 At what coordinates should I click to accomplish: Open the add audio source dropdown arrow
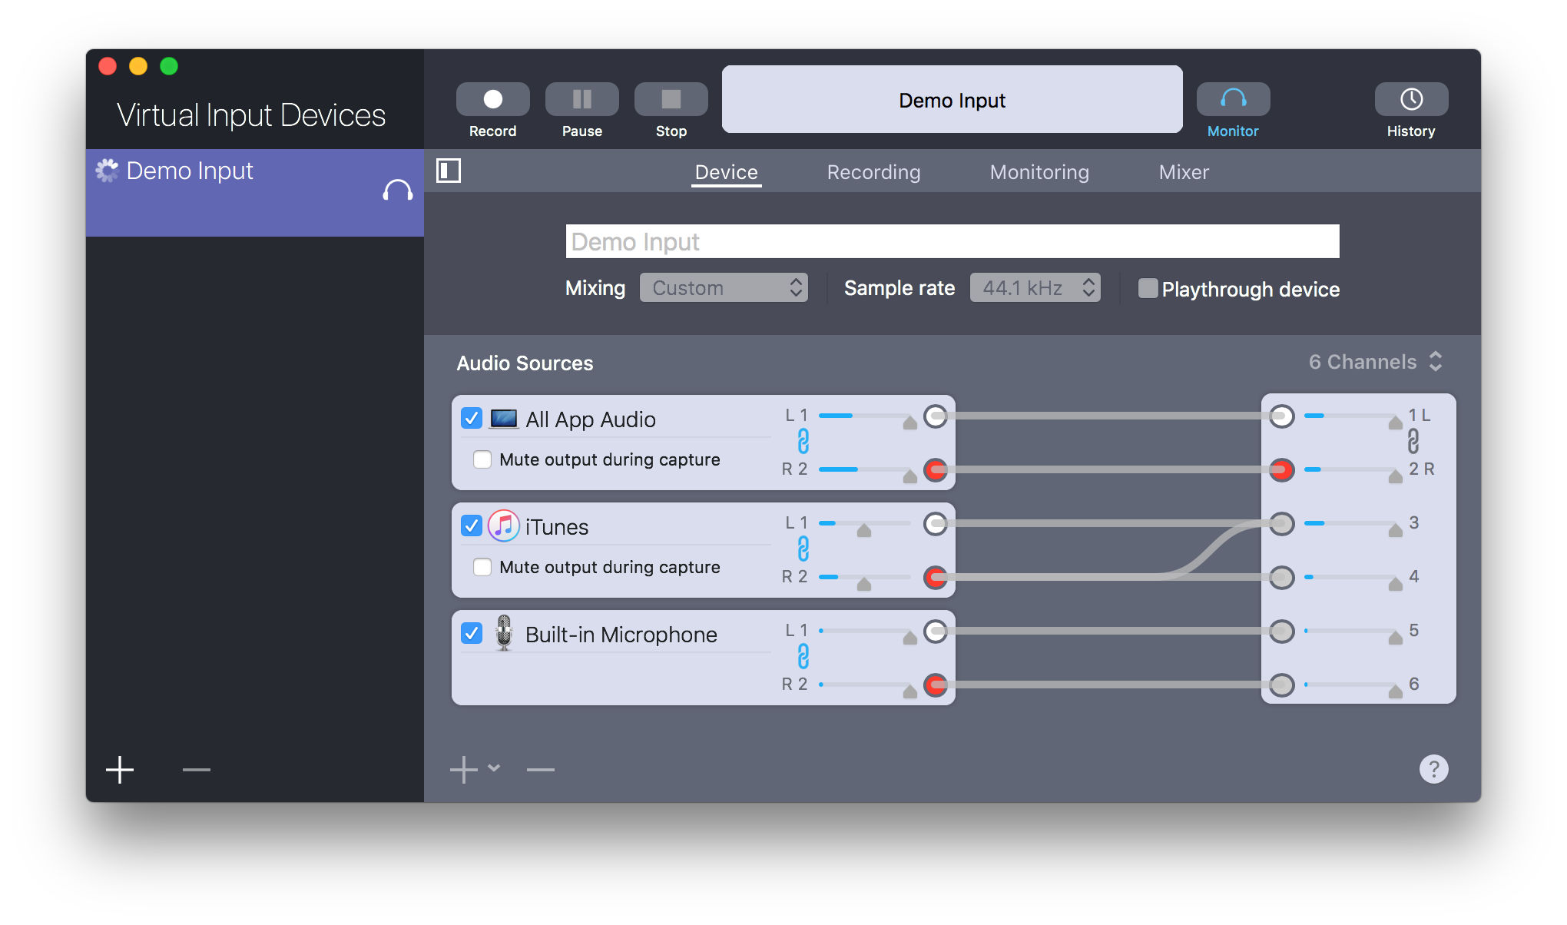coord(494,768)
